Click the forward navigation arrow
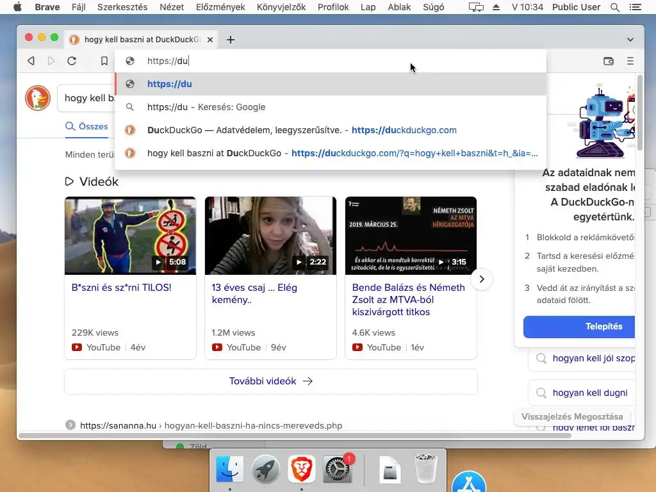This screenshot has height=492, width=656. pos(51,61)
